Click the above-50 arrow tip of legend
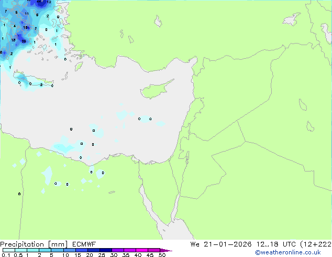The height and width of the screenshot is (257, 332). coord(166,251)
